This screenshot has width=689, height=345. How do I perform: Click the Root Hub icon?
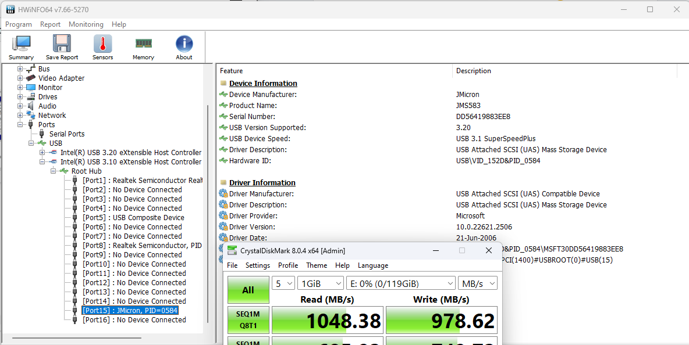tap(64, 171)
